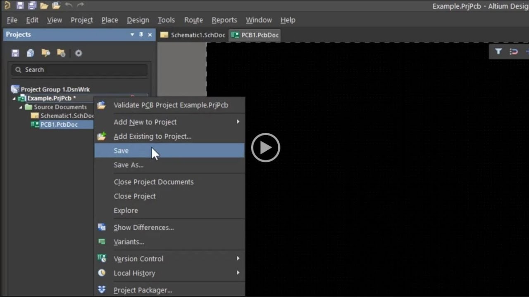This screenshot has width=529, height=297.
Task: Open the Help menu
Action: click(x=288, y=20)
